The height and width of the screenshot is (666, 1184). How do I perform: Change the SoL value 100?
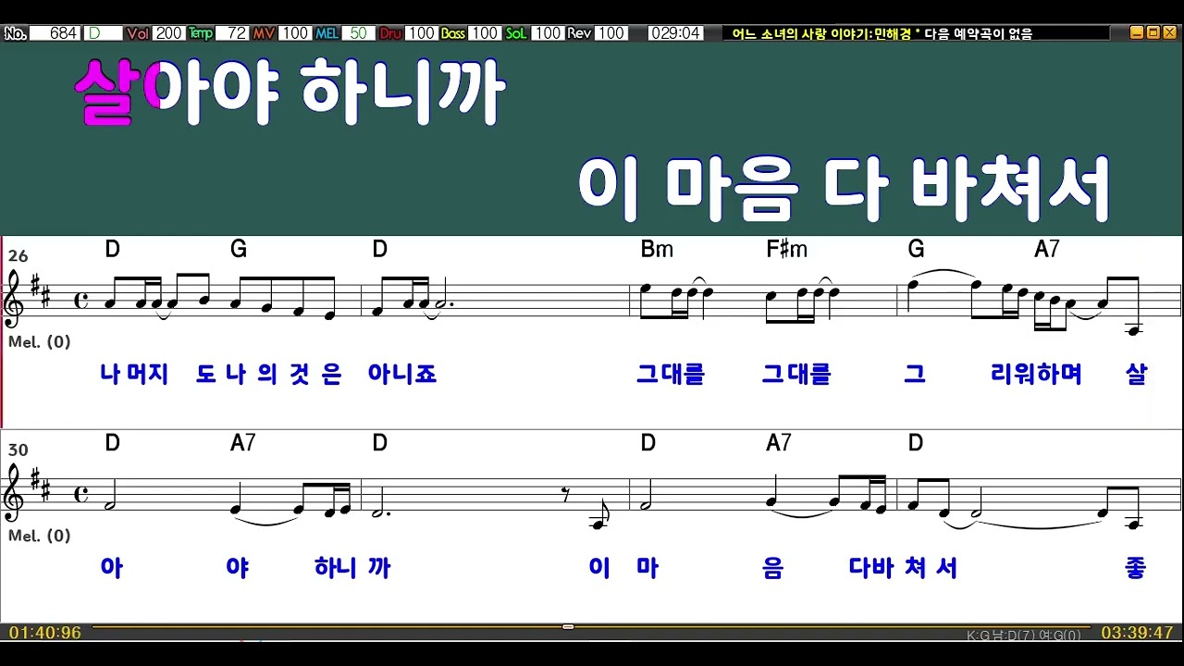point(548,33)
